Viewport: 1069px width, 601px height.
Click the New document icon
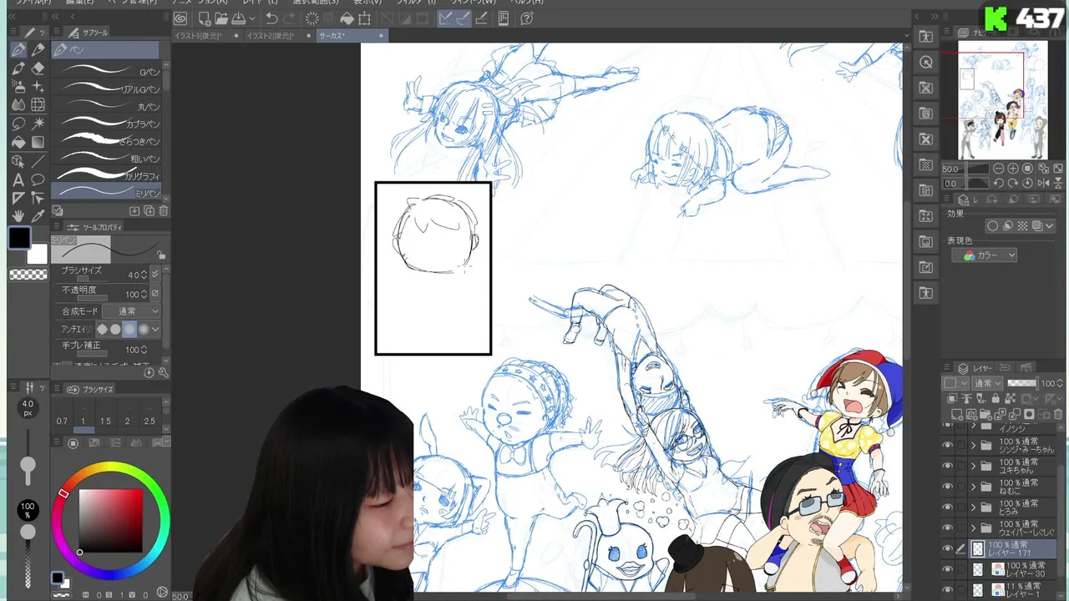(205, 18)
